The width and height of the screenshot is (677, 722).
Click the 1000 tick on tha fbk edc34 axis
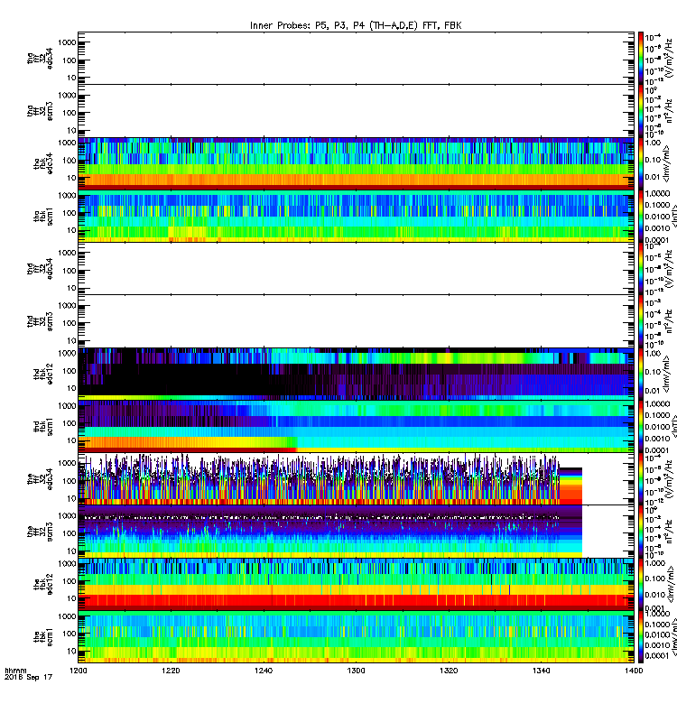point(67,143)
